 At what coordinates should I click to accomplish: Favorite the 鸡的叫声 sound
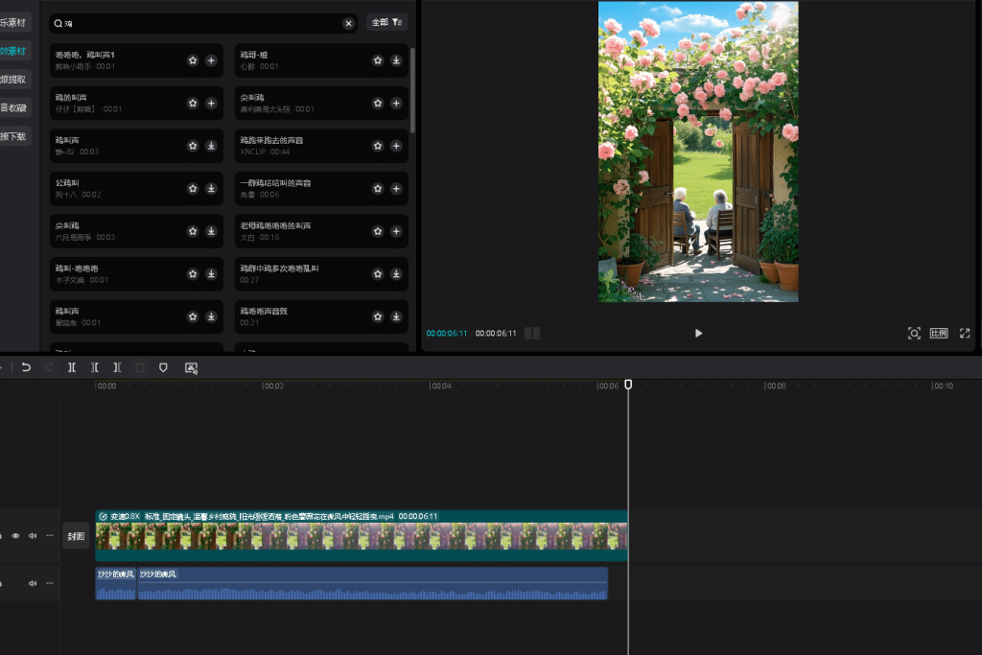[x=193, y=103]
